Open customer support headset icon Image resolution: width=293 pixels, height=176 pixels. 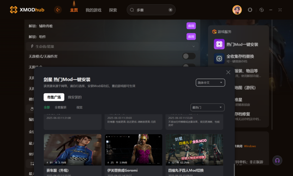(x=277, y=160)
